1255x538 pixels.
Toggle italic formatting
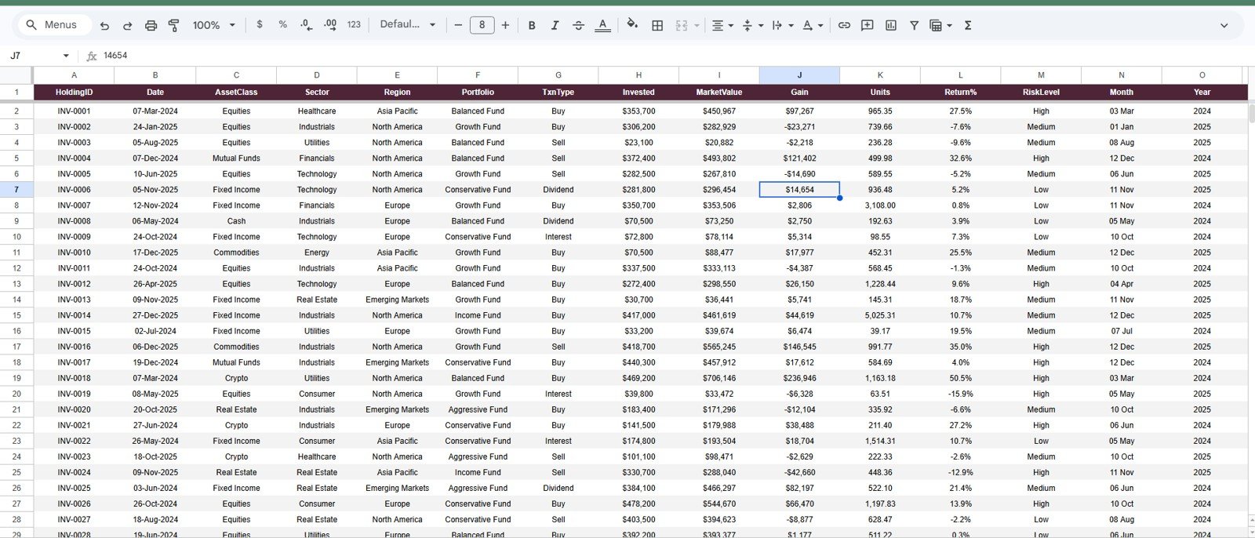[555, 25]
